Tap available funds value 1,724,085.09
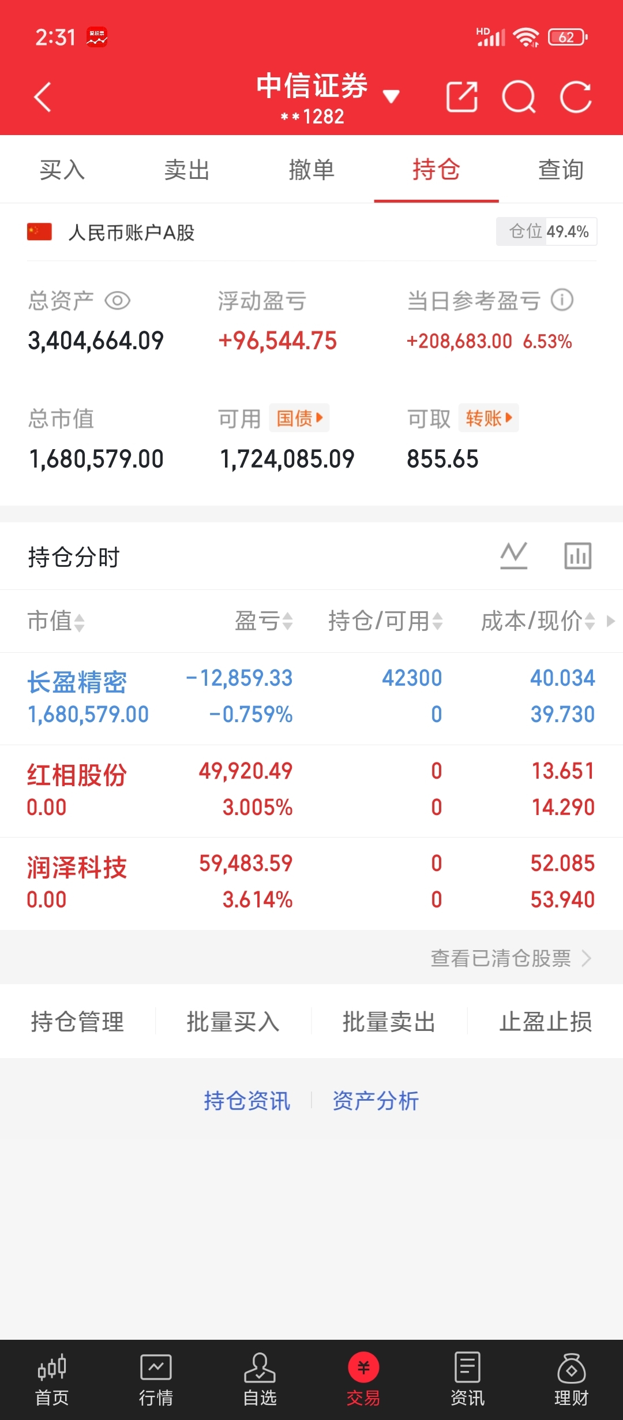Viewport: 623px width, 1420px height. [x=287, y=459]
